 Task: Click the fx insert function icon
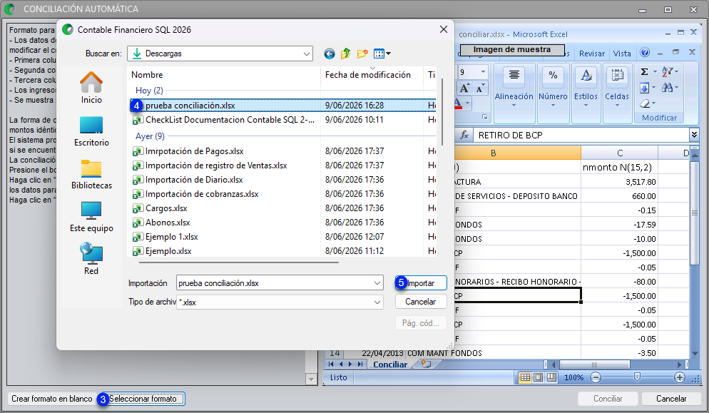point(464,135)
